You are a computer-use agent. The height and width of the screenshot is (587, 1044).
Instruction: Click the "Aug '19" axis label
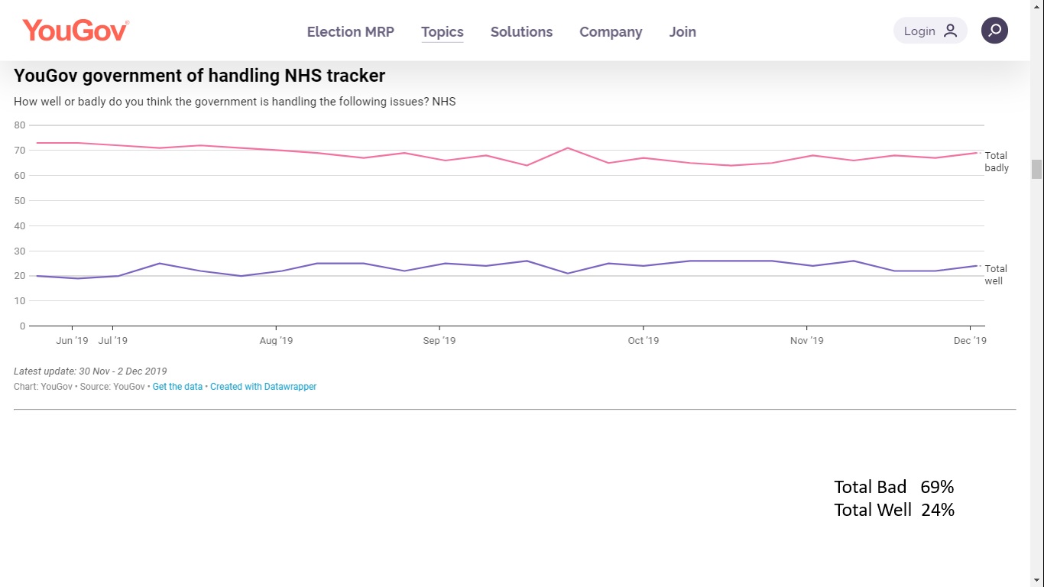coord(276,341)
